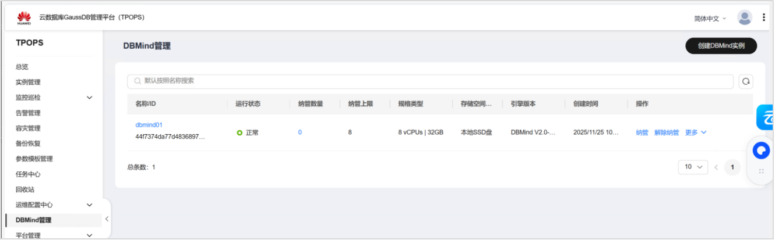
Task: Click the 纳管 action link
Action: pos(642,132)
